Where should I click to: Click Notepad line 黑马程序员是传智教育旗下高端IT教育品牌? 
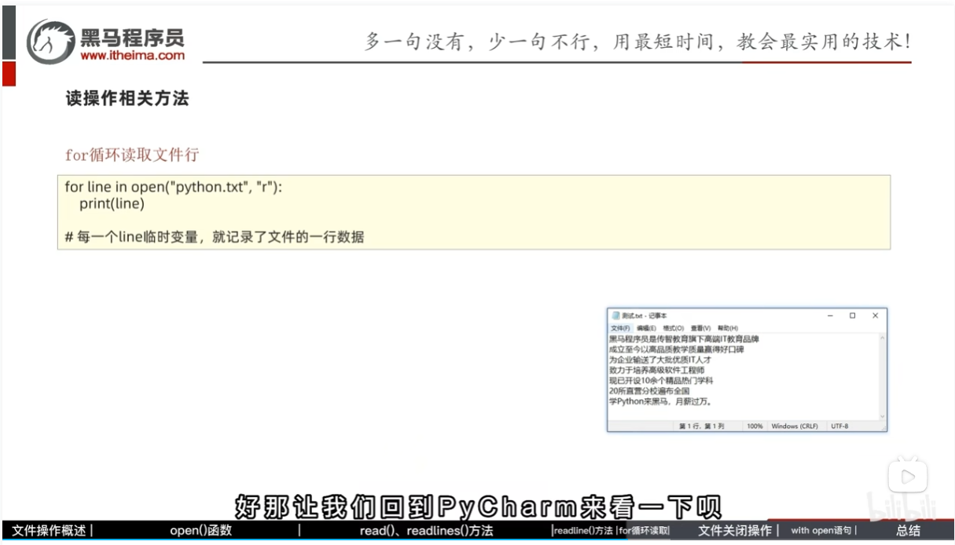pos(684,339)
